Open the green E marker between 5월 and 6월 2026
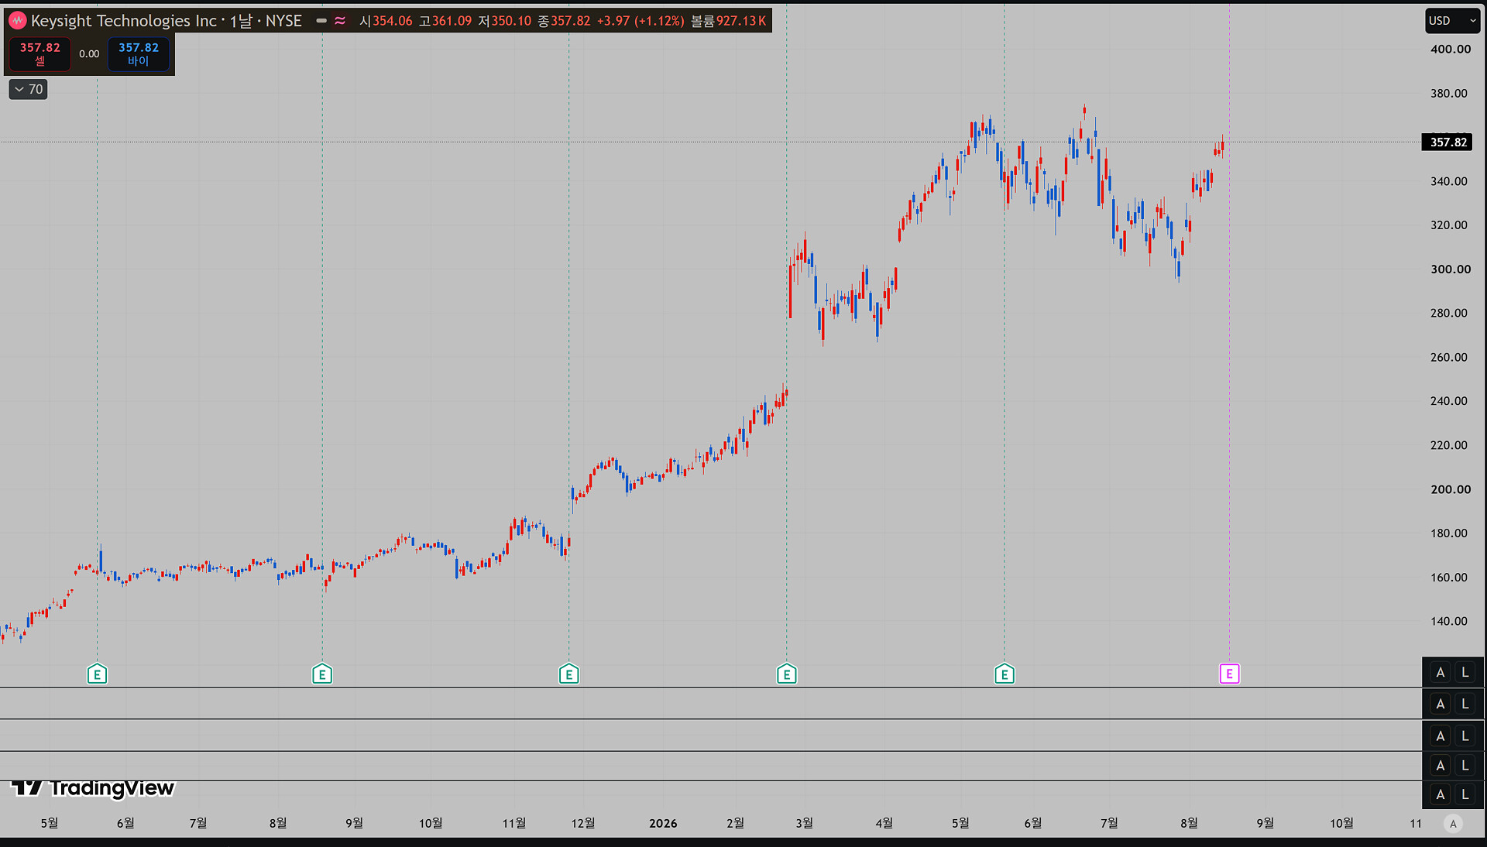Screen dimensions: 1487x847 click(1004, 674)
